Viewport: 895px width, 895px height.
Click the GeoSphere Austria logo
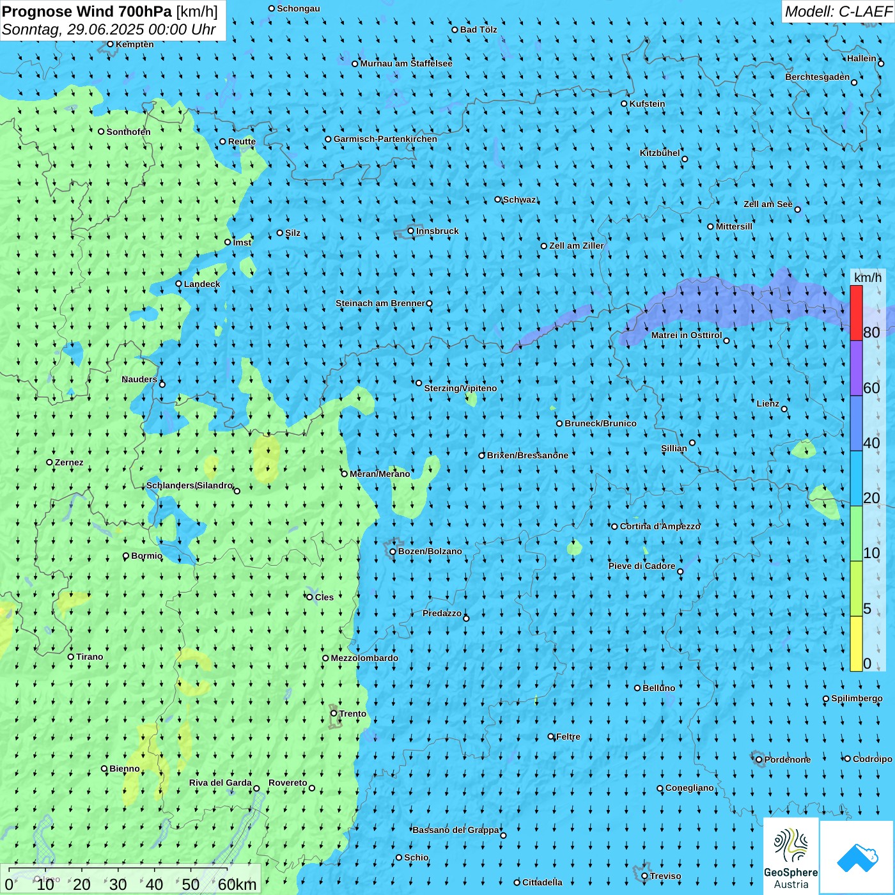point(791,855)
